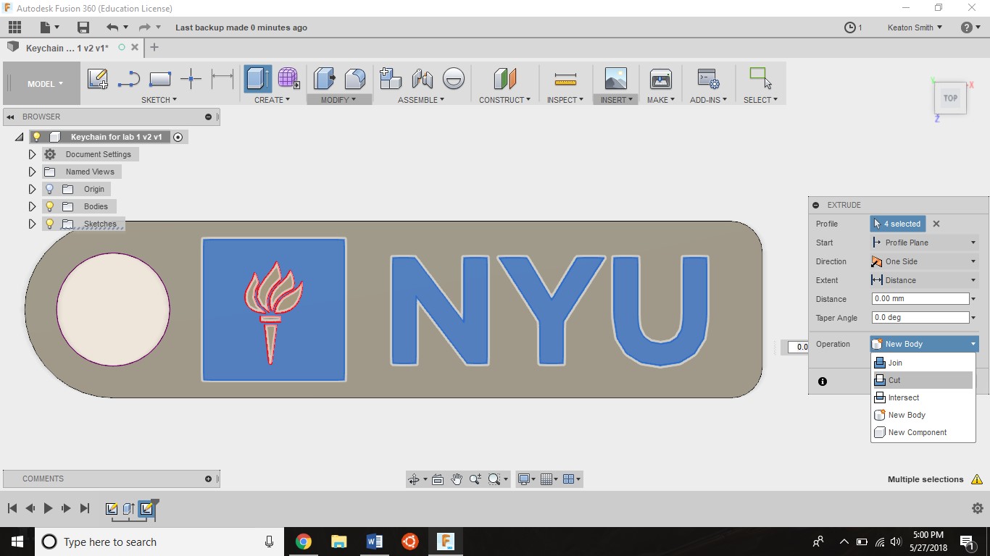Click the As-built Joint icon
Viewport: 990px width, 556px height.
pos(454,79)
